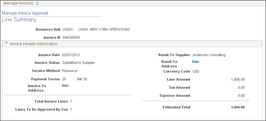The width and height of the screenshot is (266, 121).
Task: Click the Estimated Total label
Action: point(176,107)
